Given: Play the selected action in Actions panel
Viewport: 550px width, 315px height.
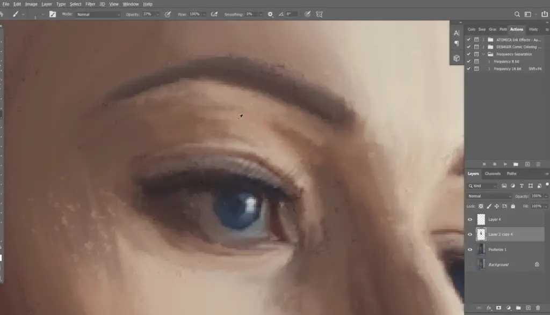Looking at the screenshot, I should 505,164.
